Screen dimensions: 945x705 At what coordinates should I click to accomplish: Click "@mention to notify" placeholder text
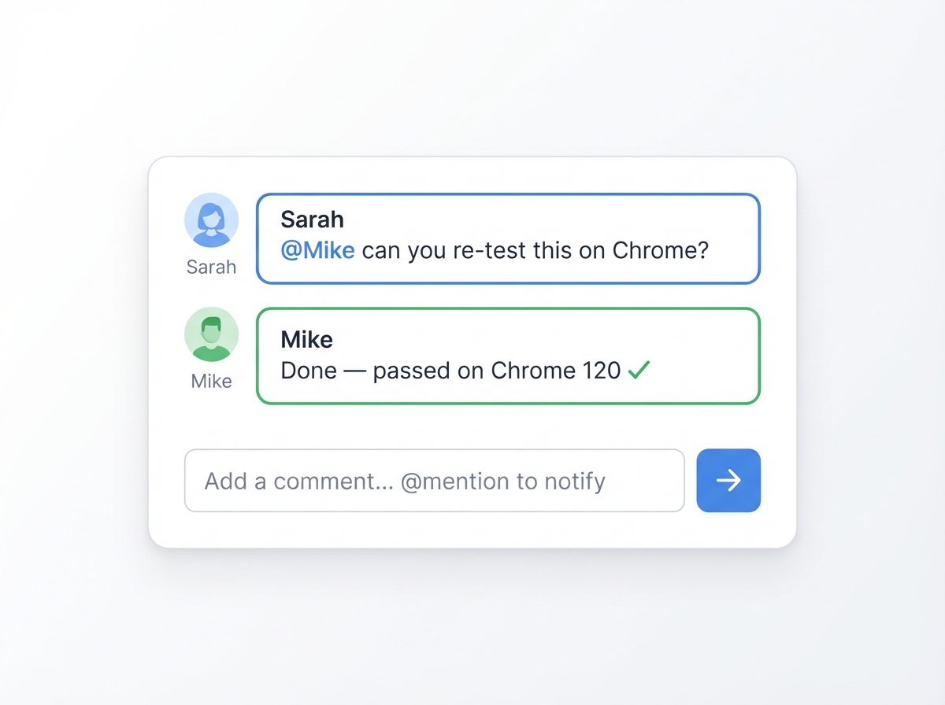502,481
